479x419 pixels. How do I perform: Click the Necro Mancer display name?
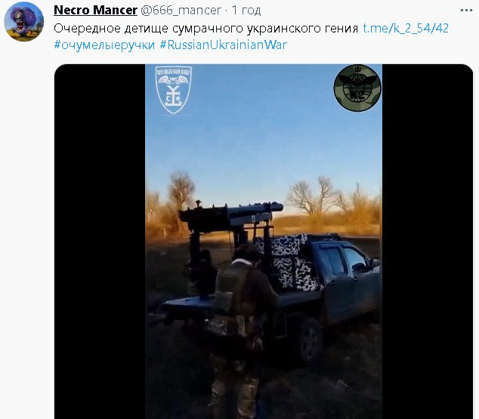pyautogui.click(x=95, y=10)
